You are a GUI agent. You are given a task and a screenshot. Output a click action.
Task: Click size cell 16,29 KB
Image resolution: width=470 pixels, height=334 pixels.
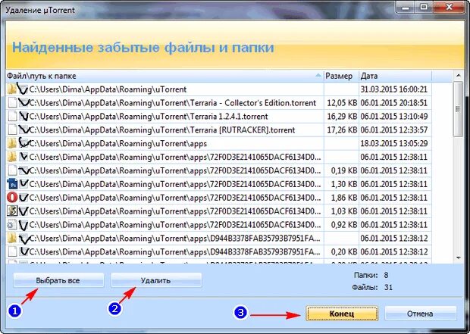point(342,116)
